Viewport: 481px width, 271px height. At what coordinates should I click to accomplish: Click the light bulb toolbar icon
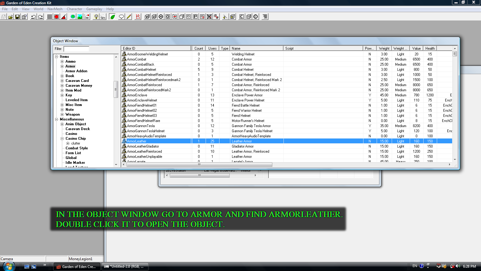96,17
